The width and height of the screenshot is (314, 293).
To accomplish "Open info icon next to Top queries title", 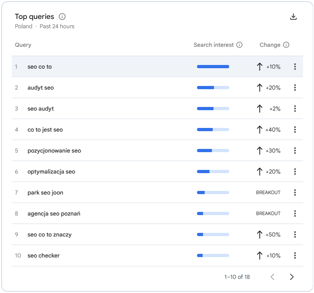I will (x=62, y=17).
